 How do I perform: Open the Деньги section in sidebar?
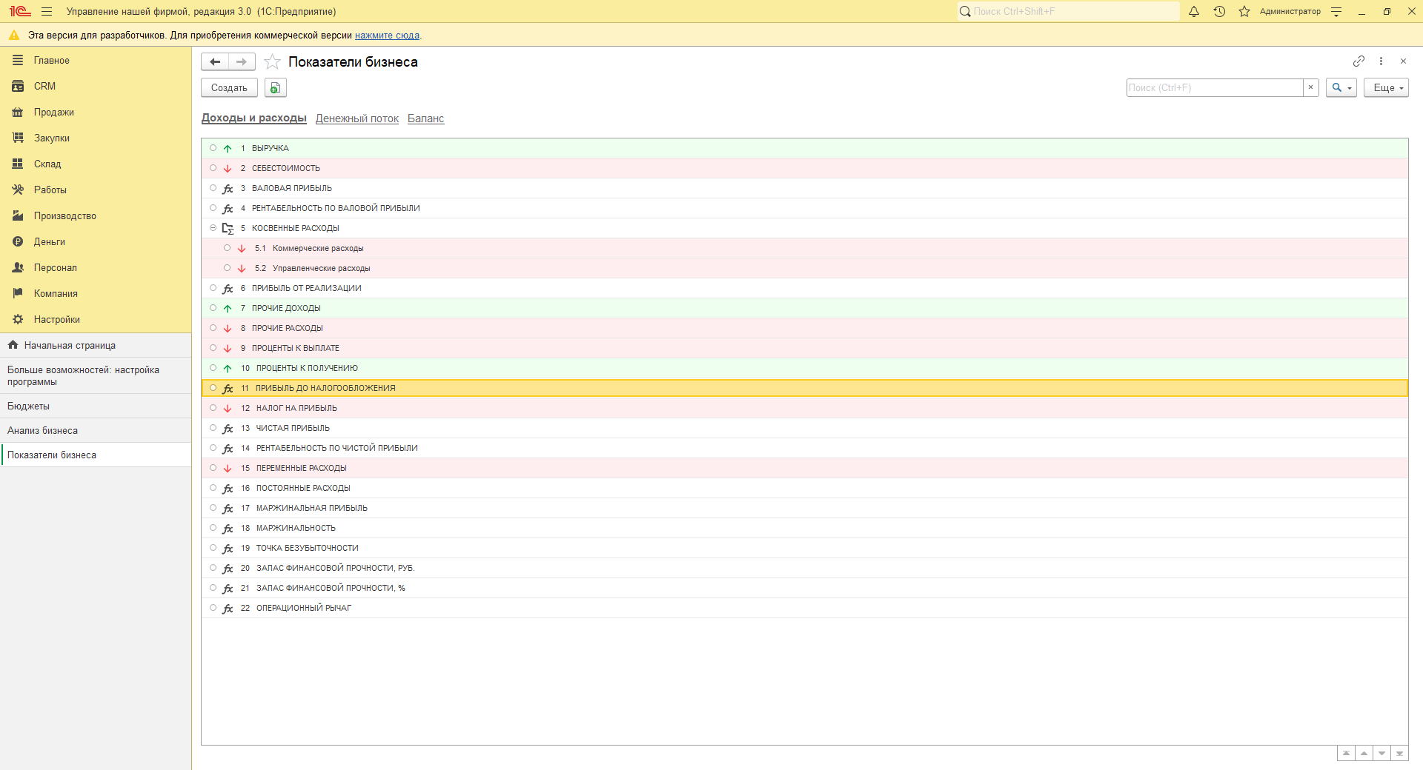tap(49, 242)
